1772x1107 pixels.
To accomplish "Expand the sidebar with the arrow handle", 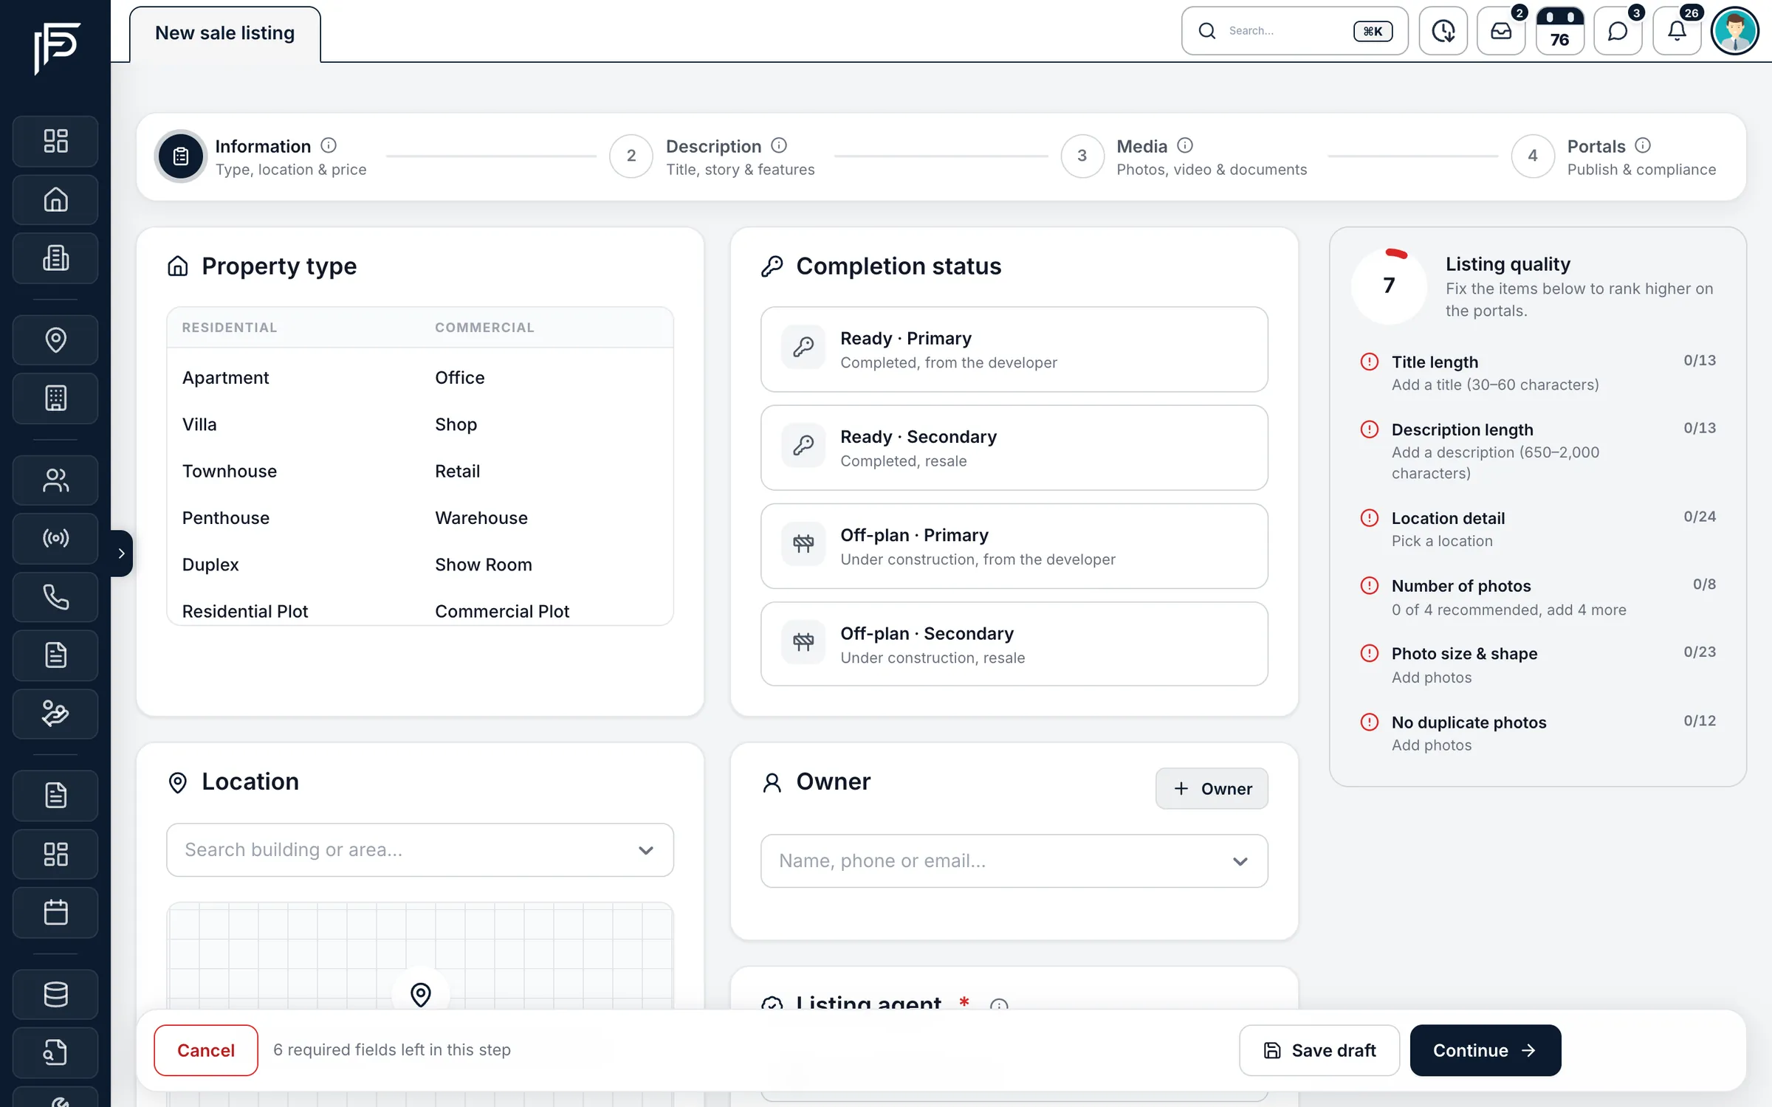I will 121,553.
